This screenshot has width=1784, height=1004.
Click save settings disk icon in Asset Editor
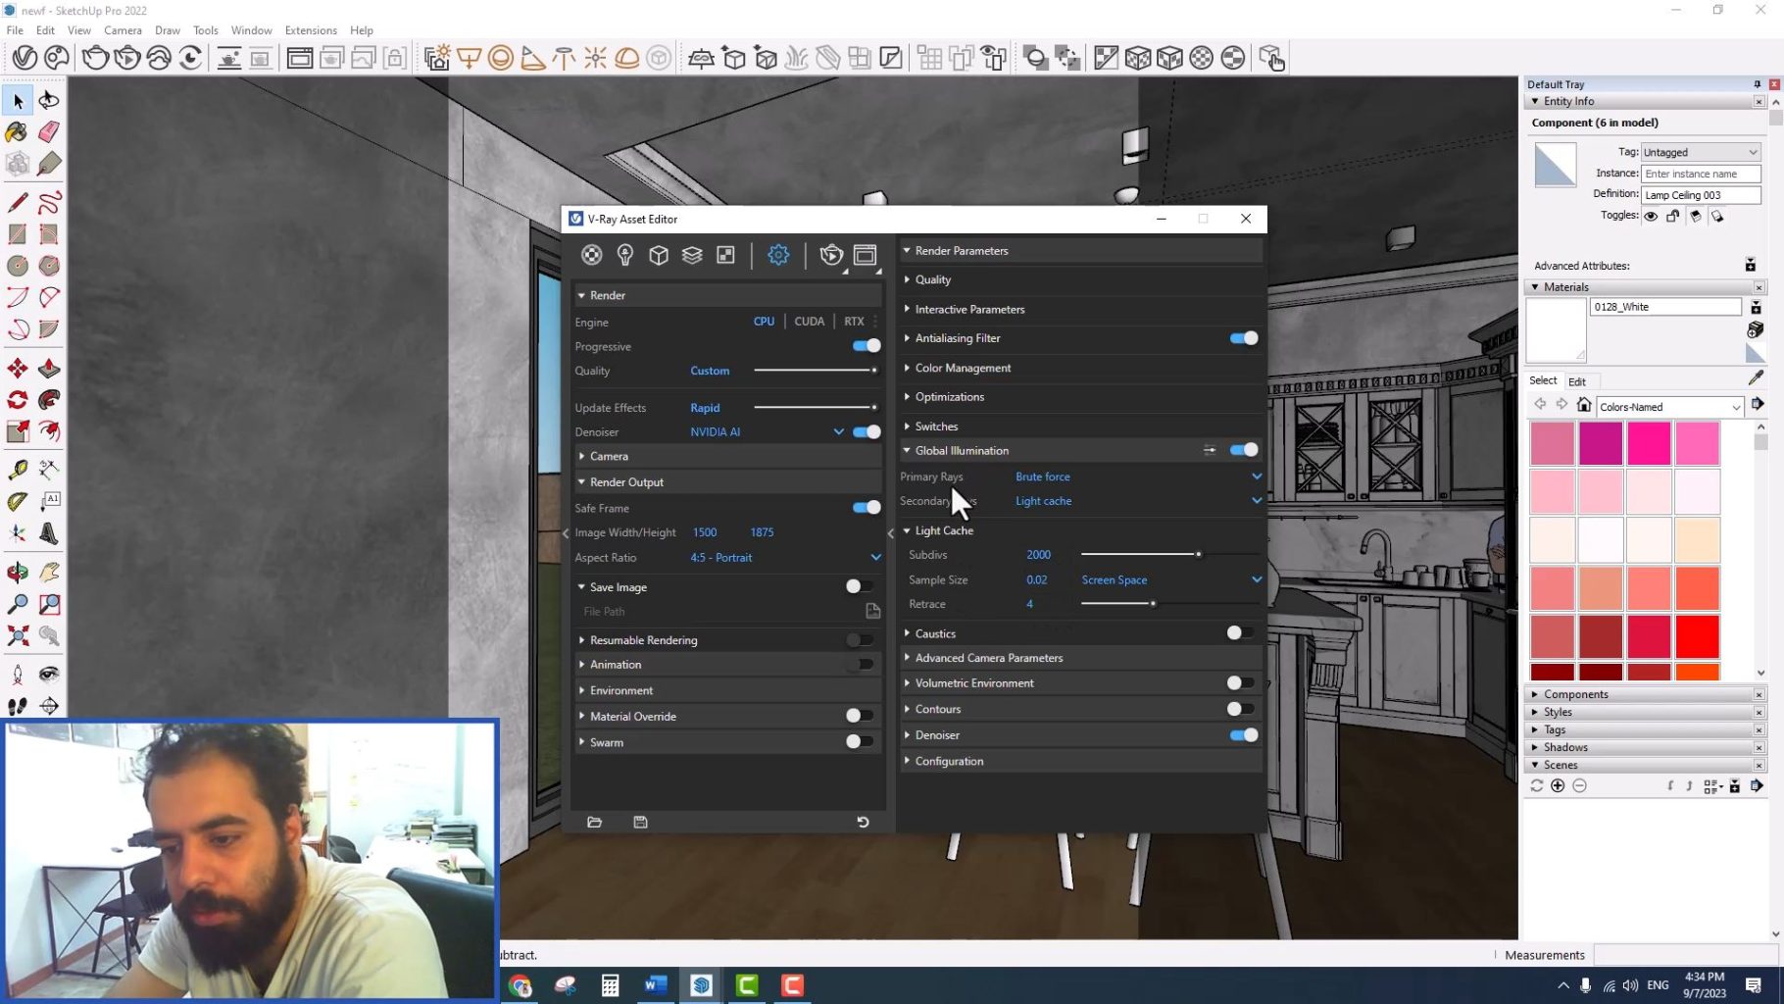[640, 822]
